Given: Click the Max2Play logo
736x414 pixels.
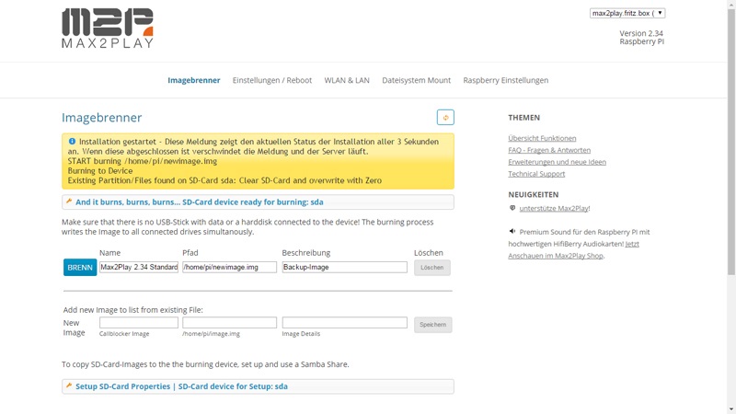Looking at the screenshot, I should pos(108,28).
